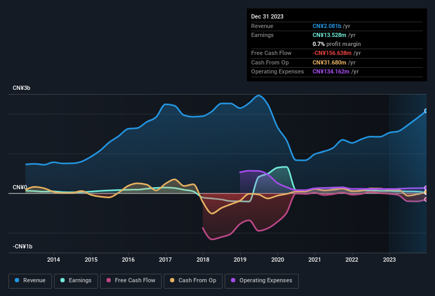Click the Dec 31 2023 tooltip date
The image size is (435, 296).
(267, 16)
